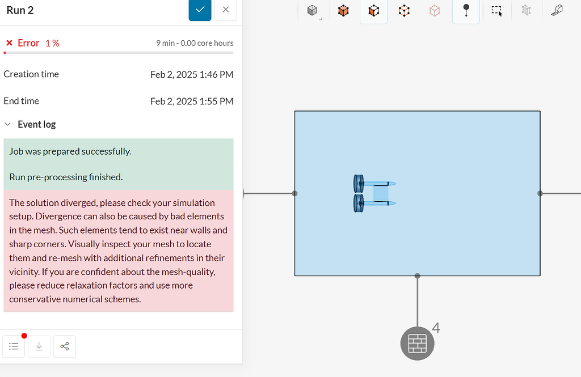
Task: Select the tape measure tool
Action: click(557, 11)
